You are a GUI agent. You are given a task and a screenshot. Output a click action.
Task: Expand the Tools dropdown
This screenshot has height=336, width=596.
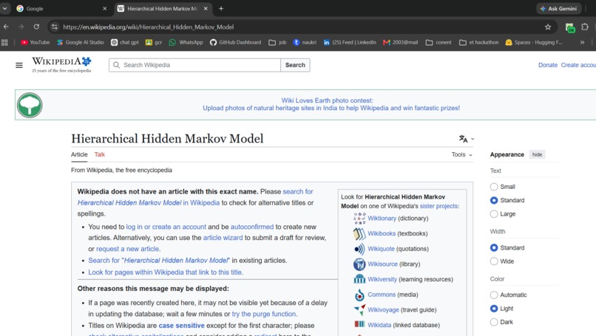462,154
